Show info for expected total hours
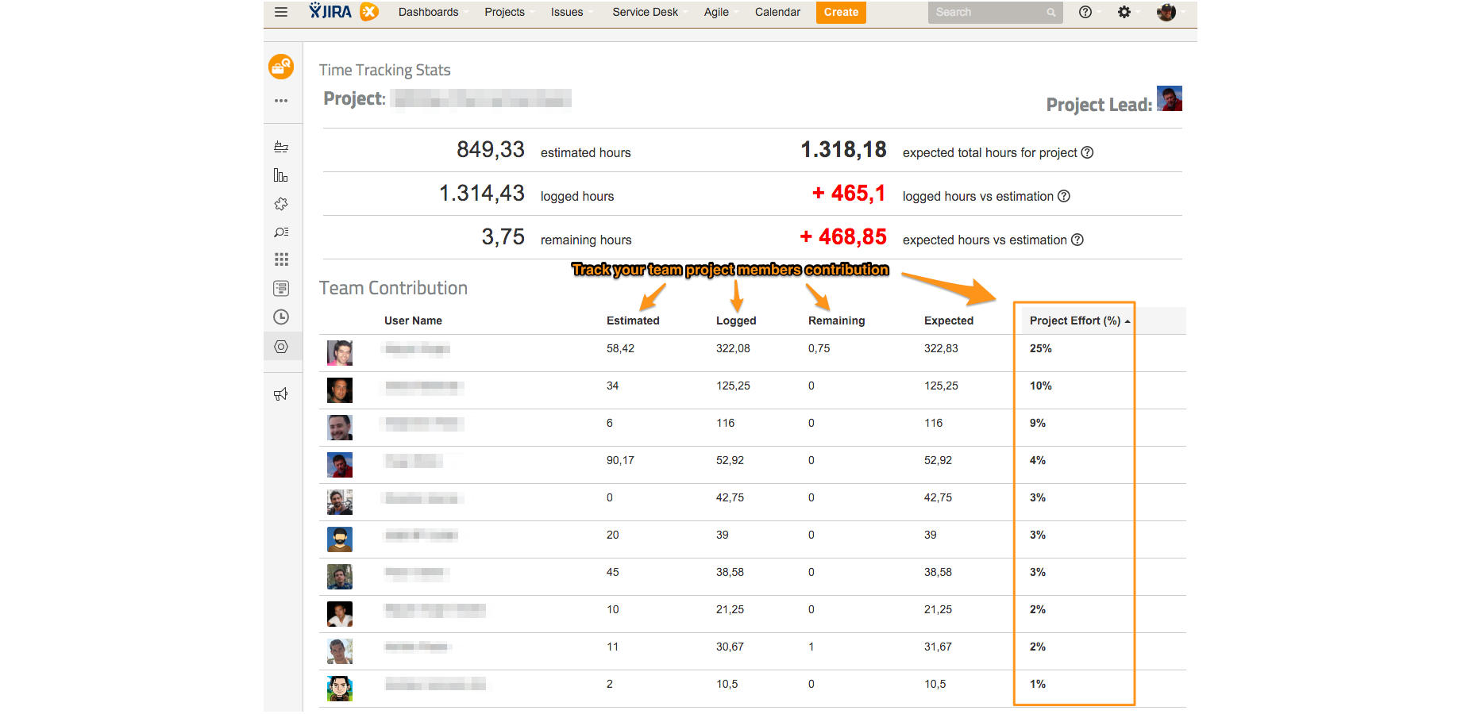1461x714 pixels. tap(1088, 152)
